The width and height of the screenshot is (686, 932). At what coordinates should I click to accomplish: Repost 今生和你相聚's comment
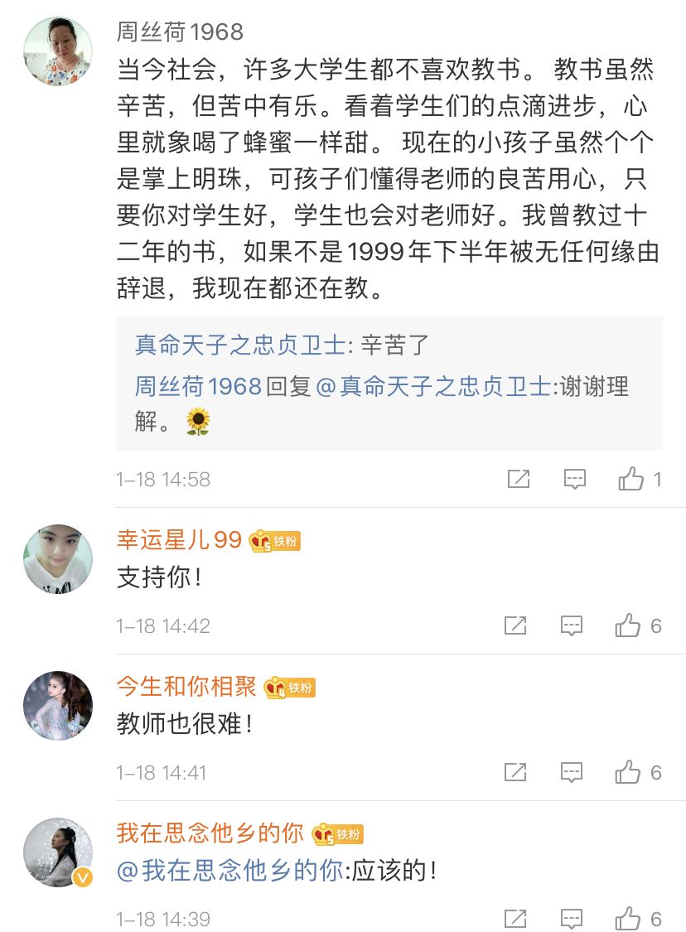click(x=515, y=772)
